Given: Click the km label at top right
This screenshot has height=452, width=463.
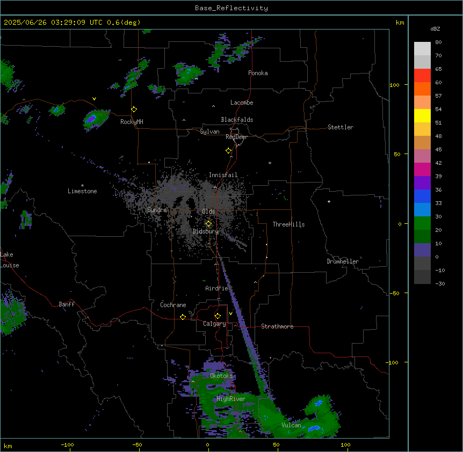Looking at the screenshot, I should point(400,23).
